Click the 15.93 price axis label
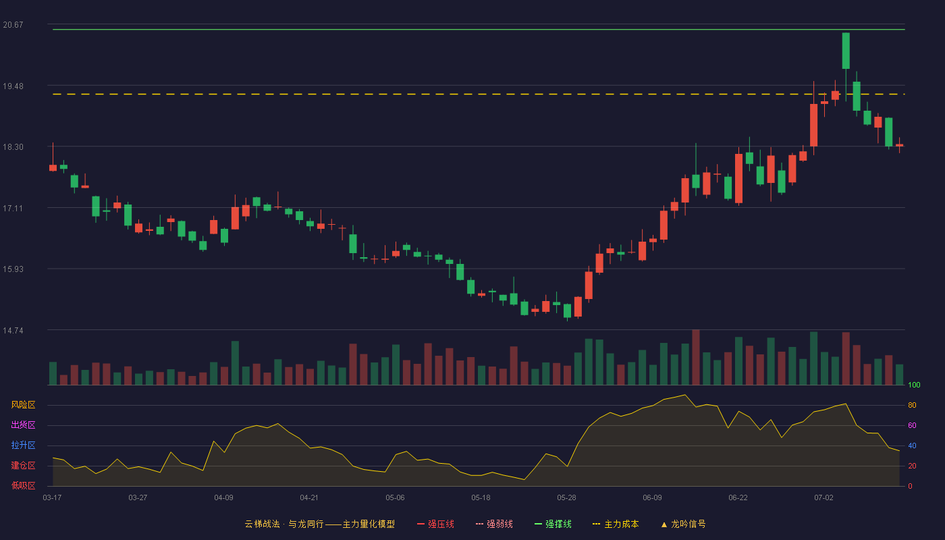This screenshot has width=945, height=540. click(x=13, y=269)
